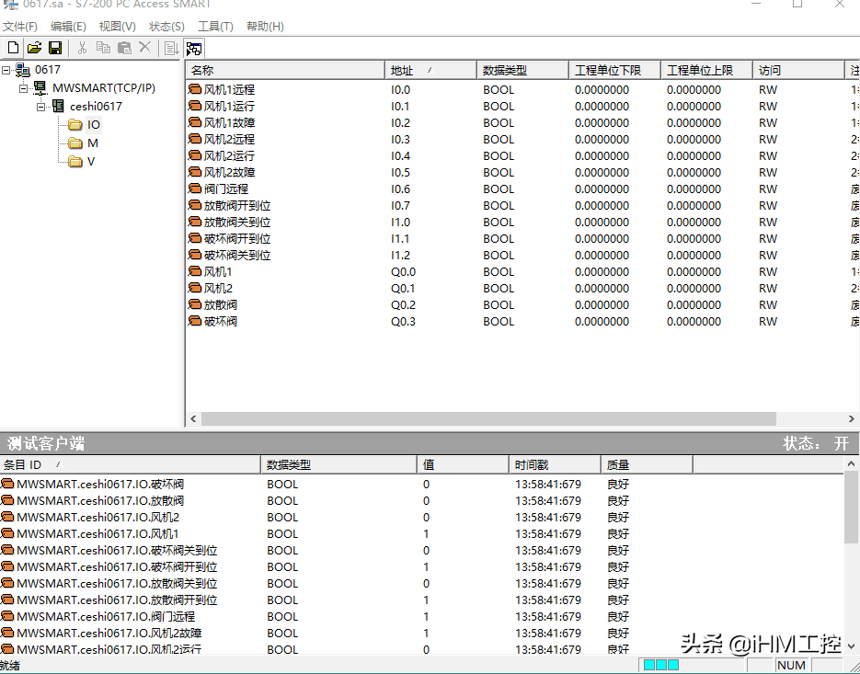This screenshot has width=860, height=674.
Task: Click the Save toolbar icon
Action: coord(55,48)
